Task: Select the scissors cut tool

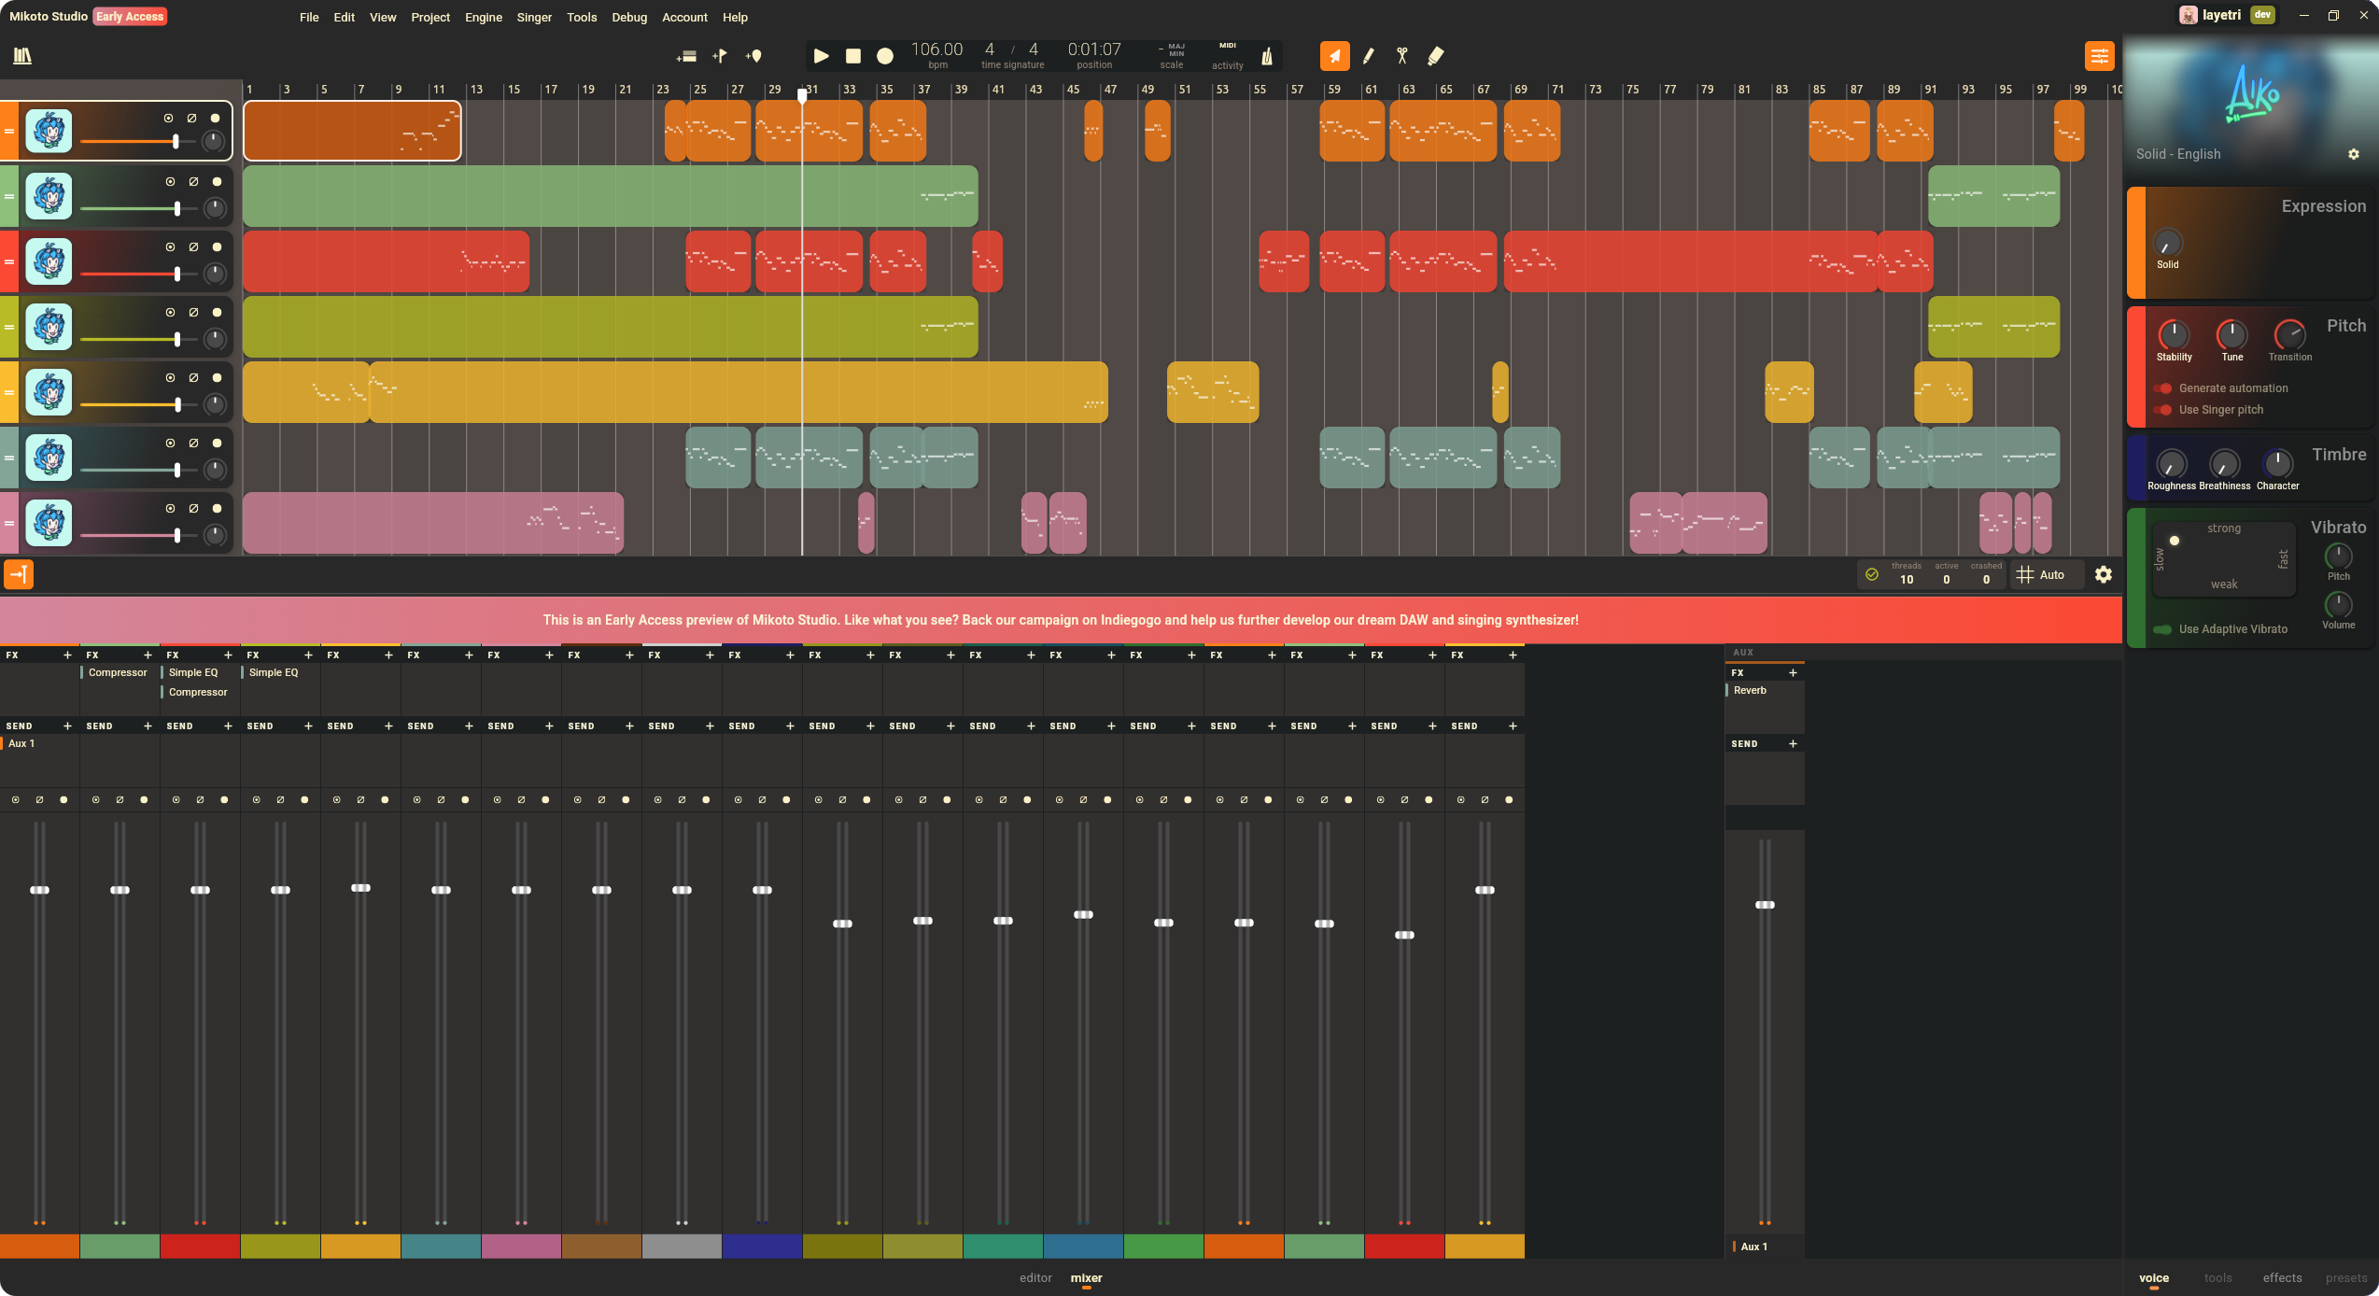Action: coord(1401,56)
